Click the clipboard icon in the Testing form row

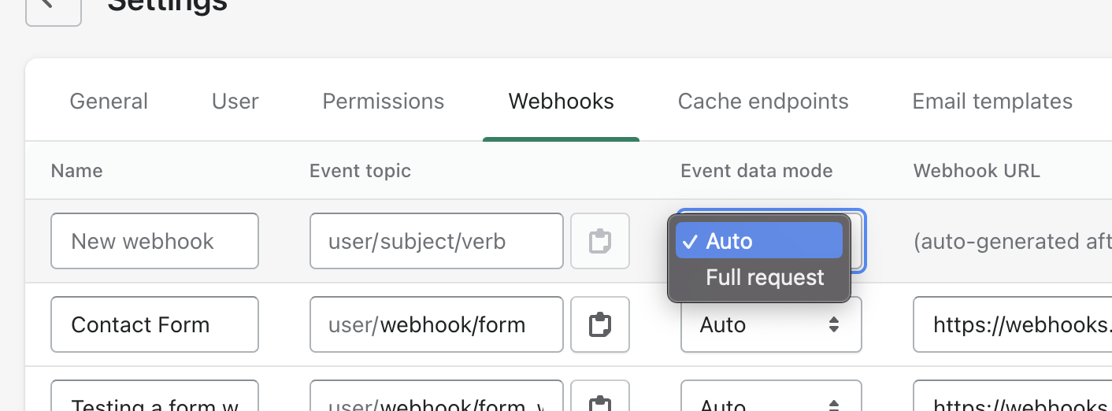point(600,403)
